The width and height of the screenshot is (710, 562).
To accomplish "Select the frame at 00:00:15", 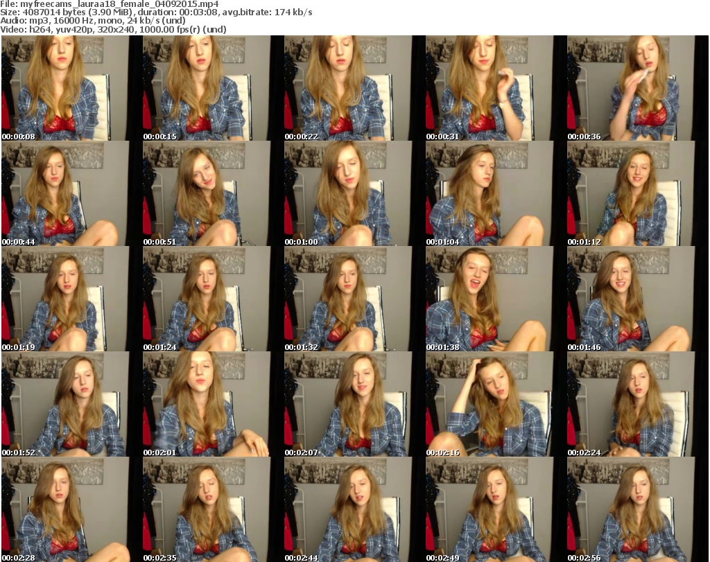I will coord(214,88).
